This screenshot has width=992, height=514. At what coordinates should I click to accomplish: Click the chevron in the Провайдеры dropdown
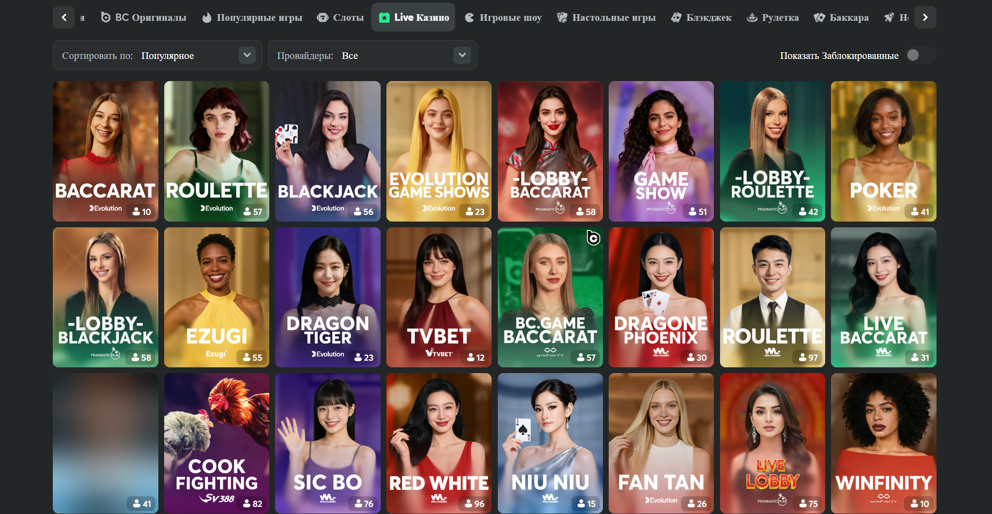point(462,55)
